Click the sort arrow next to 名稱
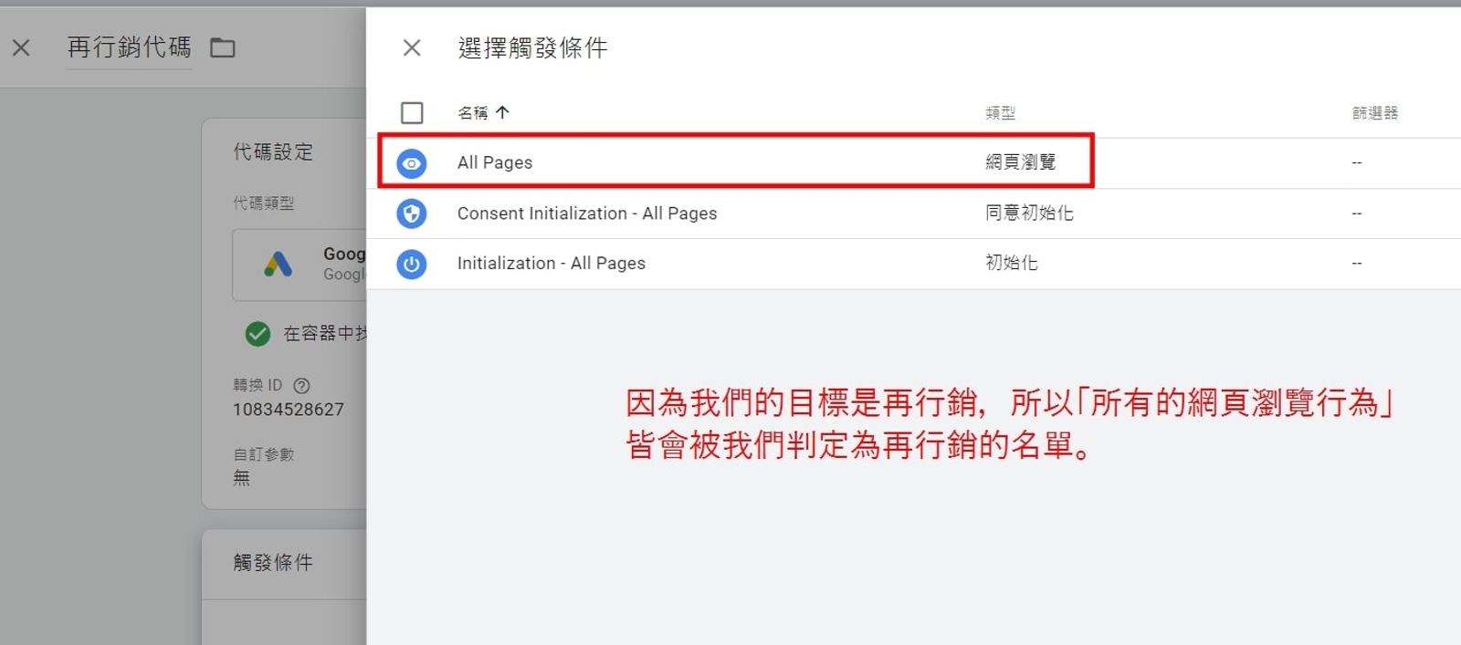1461x645 pixels. [x=502, y=112]
